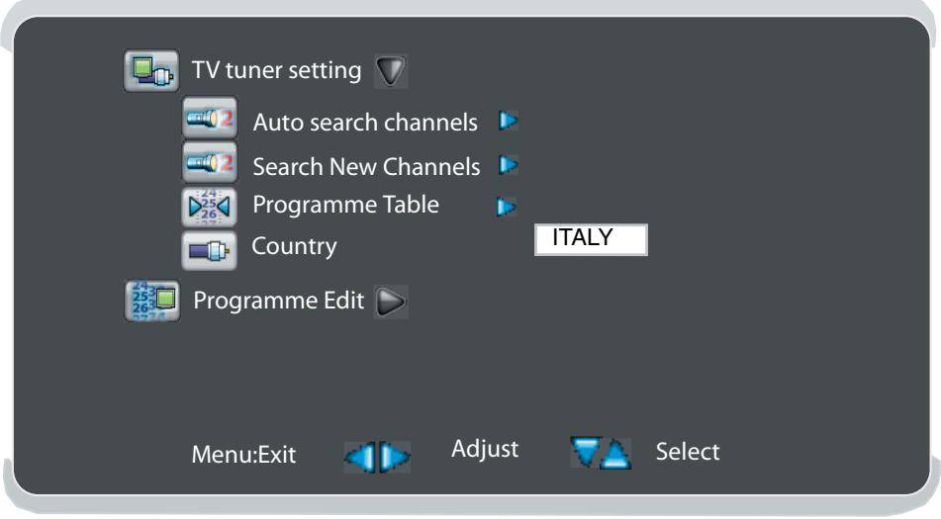Click the TV tuner setting icon
The width and height of the screenshot is (941, 519).
151,71
